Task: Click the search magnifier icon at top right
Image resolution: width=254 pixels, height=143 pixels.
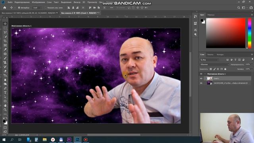Action: click(x=239, y=8)
